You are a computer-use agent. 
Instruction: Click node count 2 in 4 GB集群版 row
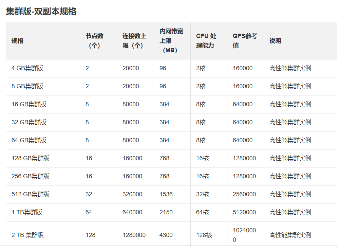coord(87,68)
